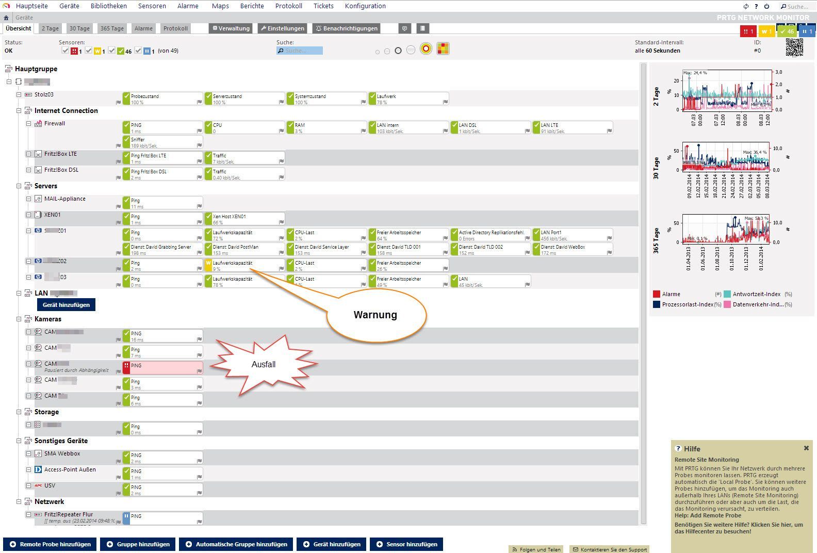Click the Fritz!Box LTE device icon
Viewport: 817px width, 553px height.
coord(38,154)
